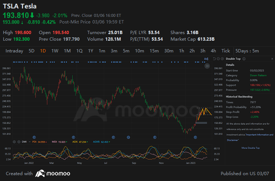Click the Times value 7977
275x181 pixels.
pos(253,102)
